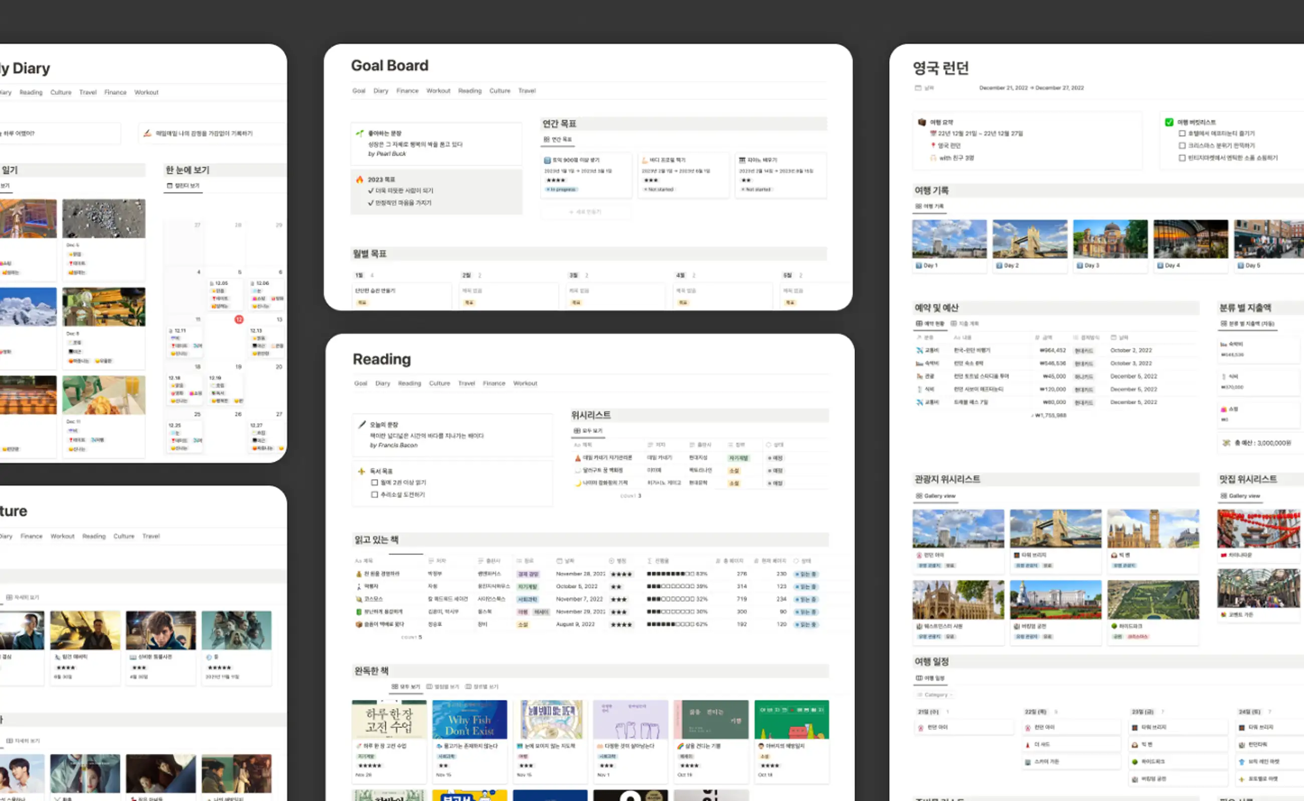This screenshot has height=801, width=1304.
Task: Click the airplane icon in October 2, 2022 row
Action: coord(919,350)
